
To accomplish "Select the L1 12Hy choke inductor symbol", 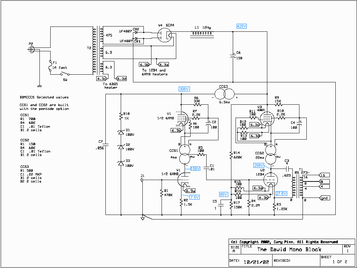I will point(202,33).
